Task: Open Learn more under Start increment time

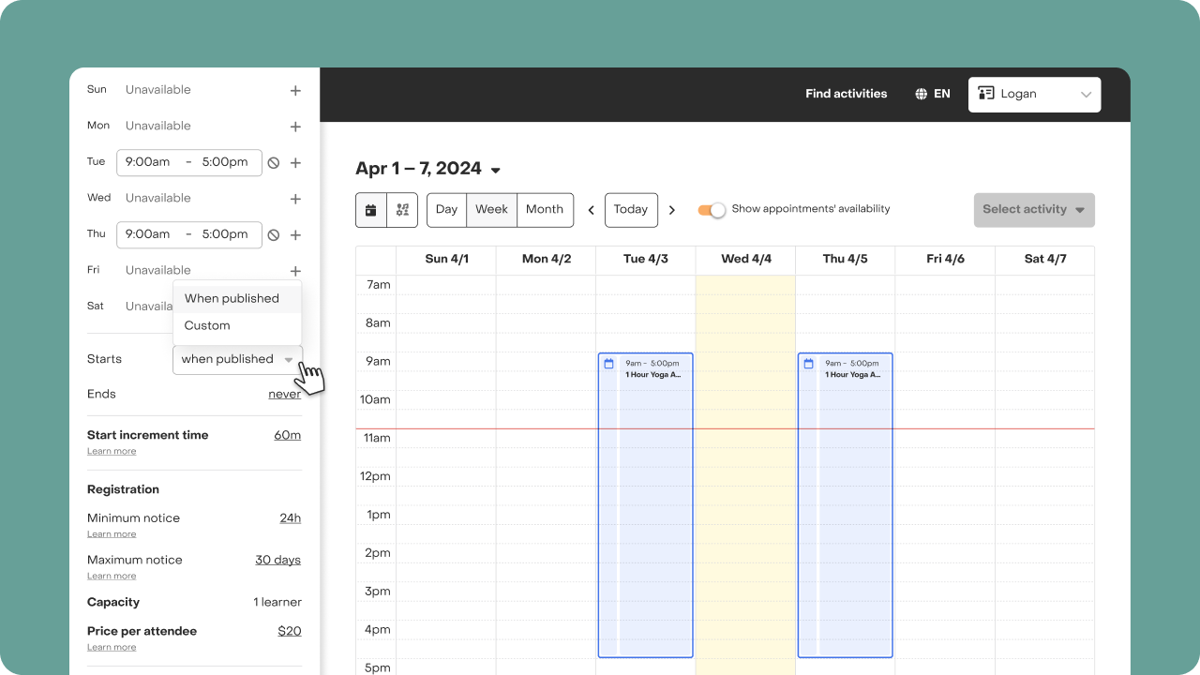Action: pos(112,452)
